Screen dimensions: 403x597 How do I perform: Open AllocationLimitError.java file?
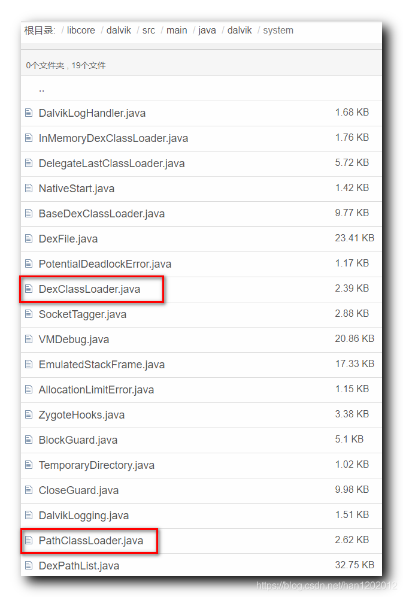96,389
